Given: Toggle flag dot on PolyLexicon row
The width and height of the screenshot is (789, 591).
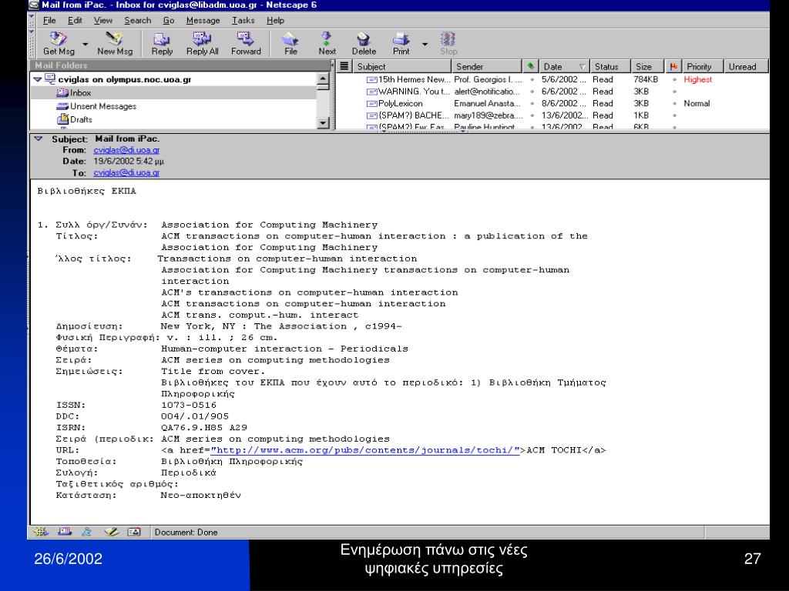Looking at the screenshot, I should 674,104.
